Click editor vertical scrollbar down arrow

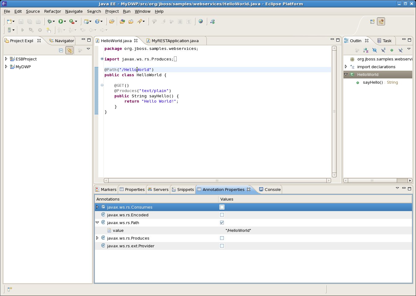click(x=334, y=175)
